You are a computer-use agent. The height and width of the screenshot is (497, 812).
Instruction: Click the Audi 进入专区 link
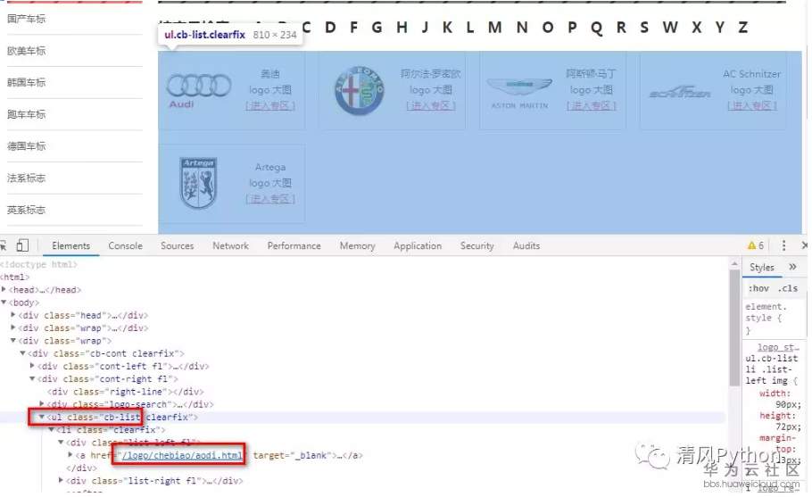(270, 105)
